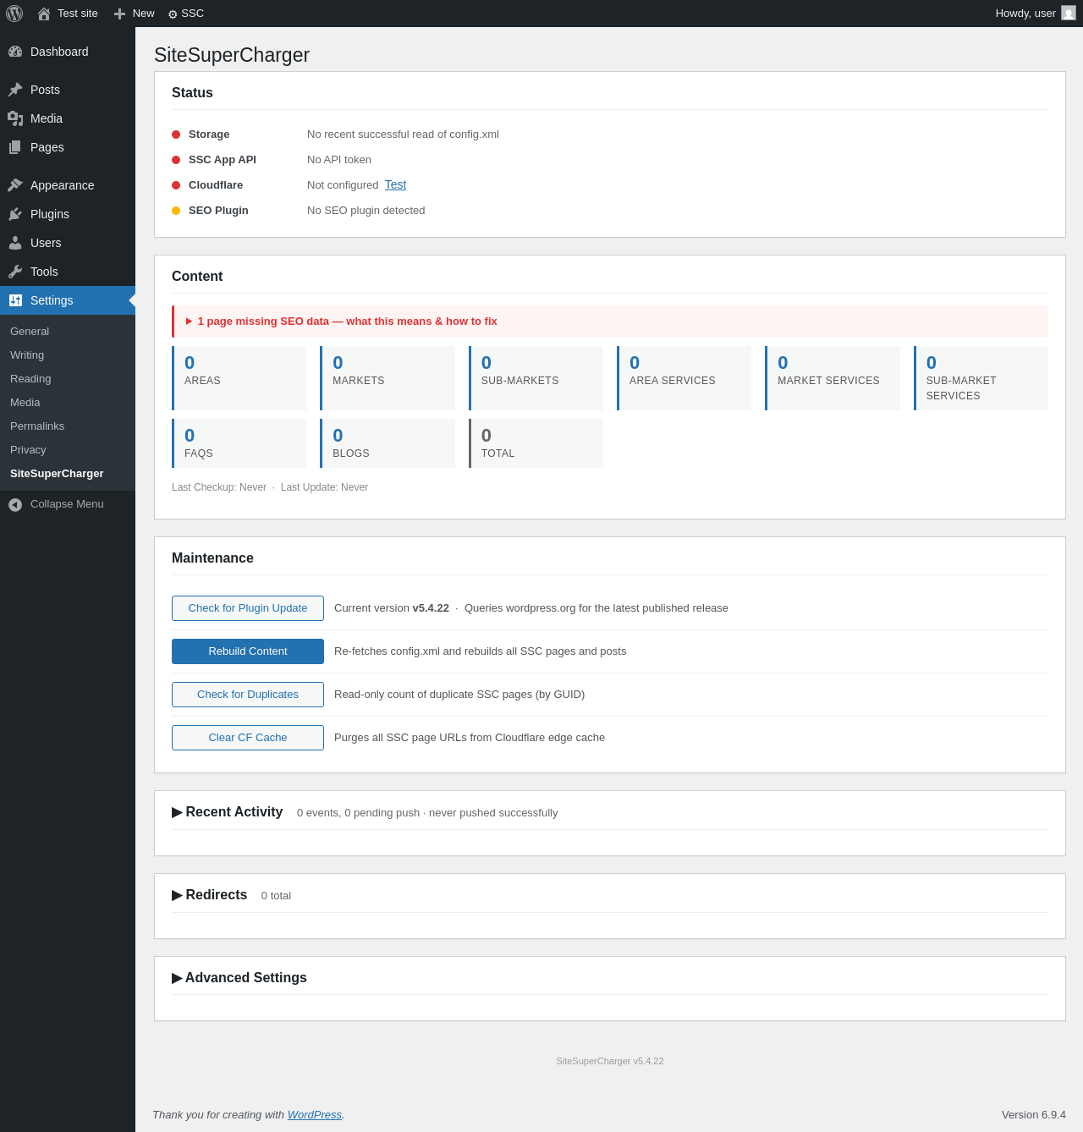Click the Appearance paintbrush icon
This screenshot has width=1083, height=1132.
point(15,185)
